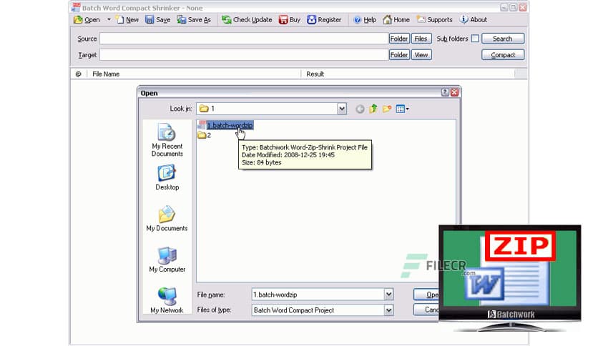Click the dialog's Open button
This screenshot has width=598, height=346.
[426, 295]
